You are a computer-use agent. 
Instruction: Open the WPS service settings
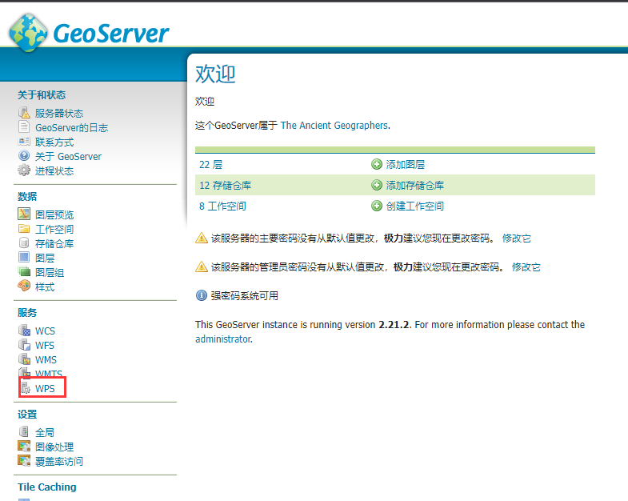pyautogui.click(x=45, y=388)
